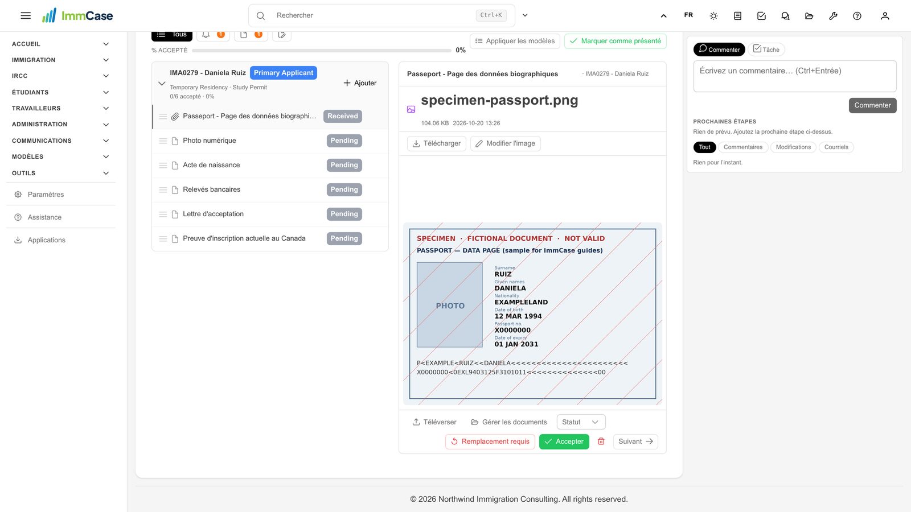Open the folder icon in top bar
Screen dimensions: 911x512
coord(809,16)
